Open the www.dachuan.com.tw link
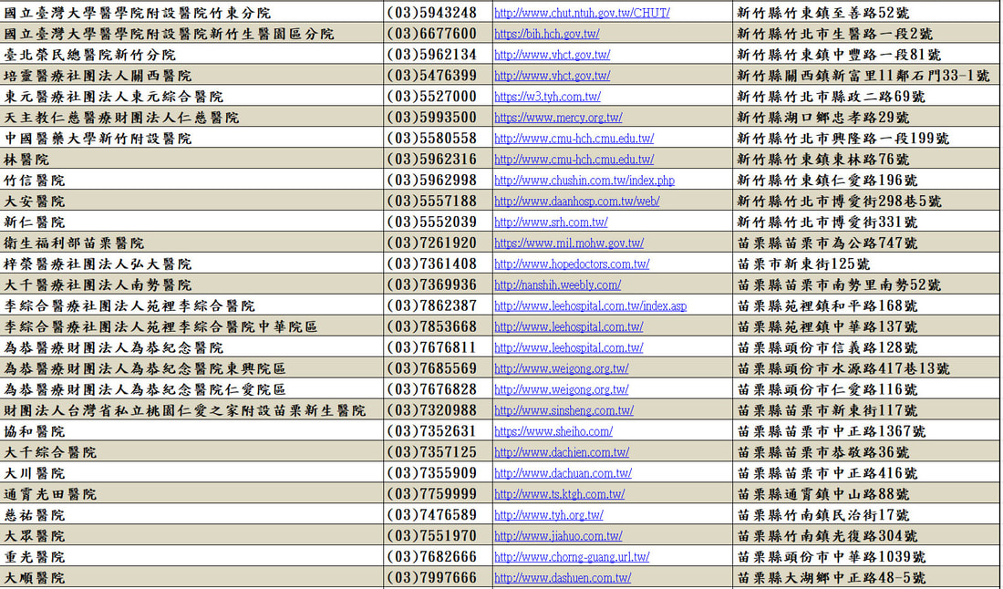The image size is (1003, 589). tap(563, 473)
